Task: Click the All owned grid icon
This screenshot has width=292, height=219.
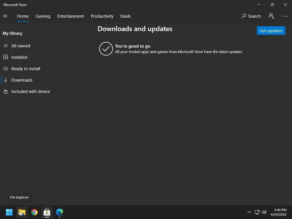Action: tap(6, 46)
